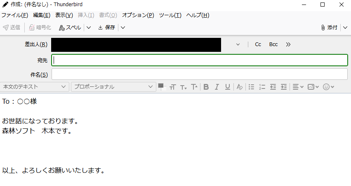This screenshot has height=186, width=351.
Task: Insert a bulleted list
Action: 251,87
